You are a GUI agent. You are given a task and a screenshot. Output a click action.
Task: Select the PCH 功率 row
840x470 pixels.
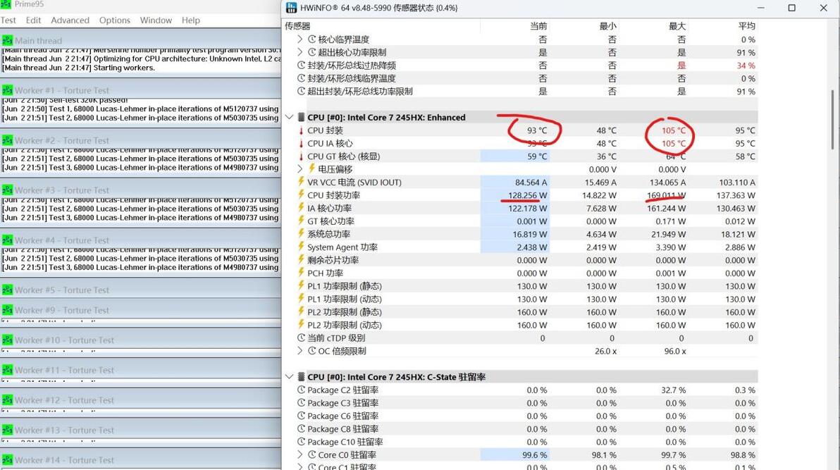point(526,273)
